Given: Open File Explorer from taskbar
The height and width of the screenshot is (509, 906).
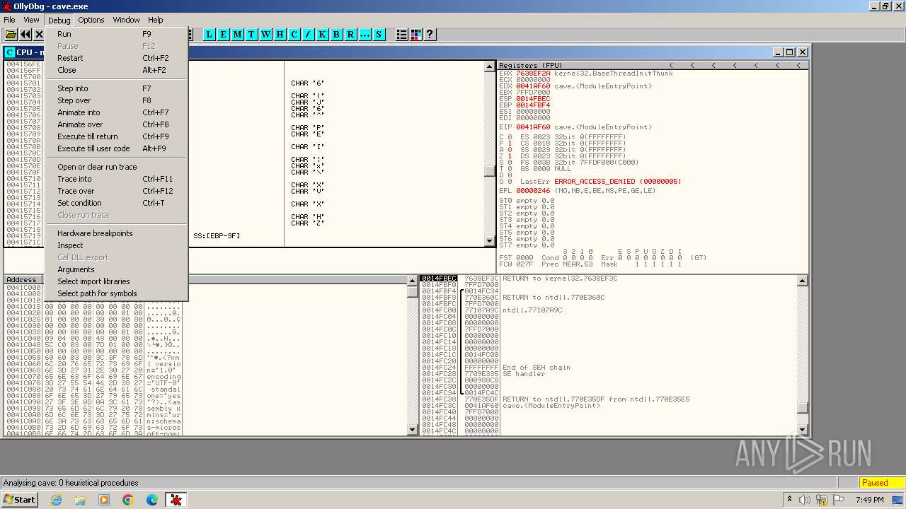Looking at the screenshot, I should (x=80, y=500).
